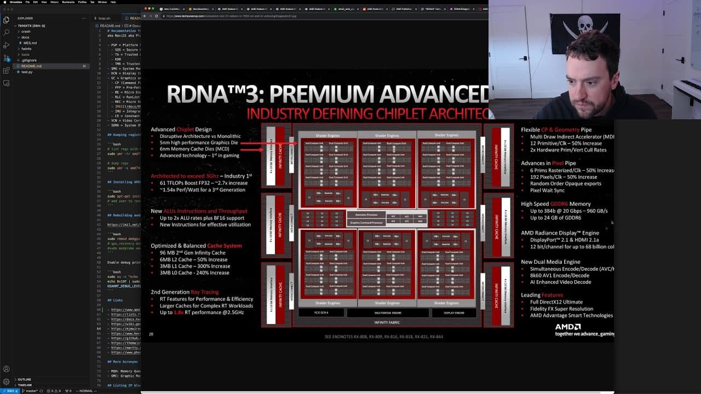Click the "## More Acronyms" heading line
This screenshot has width=701, height=394.
pos(122,362)
